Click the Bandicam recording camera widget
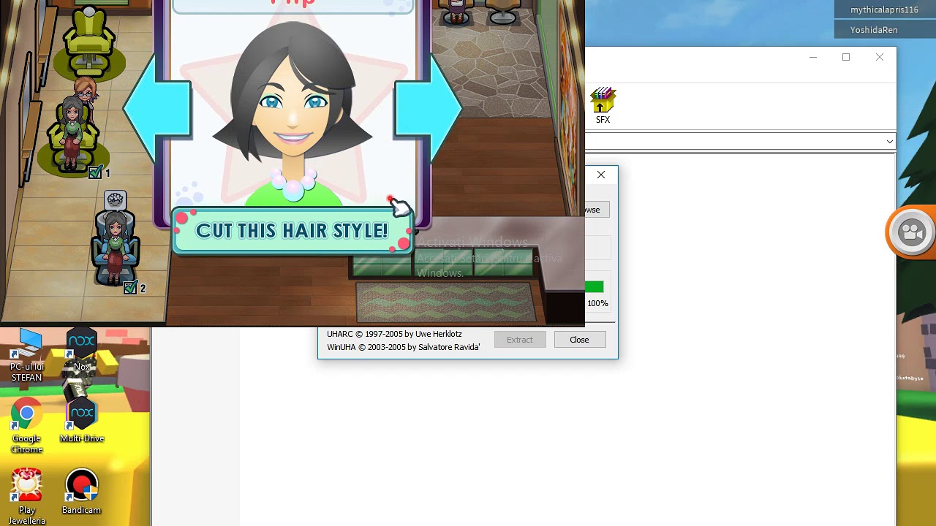The image size is (936, 526). [911, 232]
